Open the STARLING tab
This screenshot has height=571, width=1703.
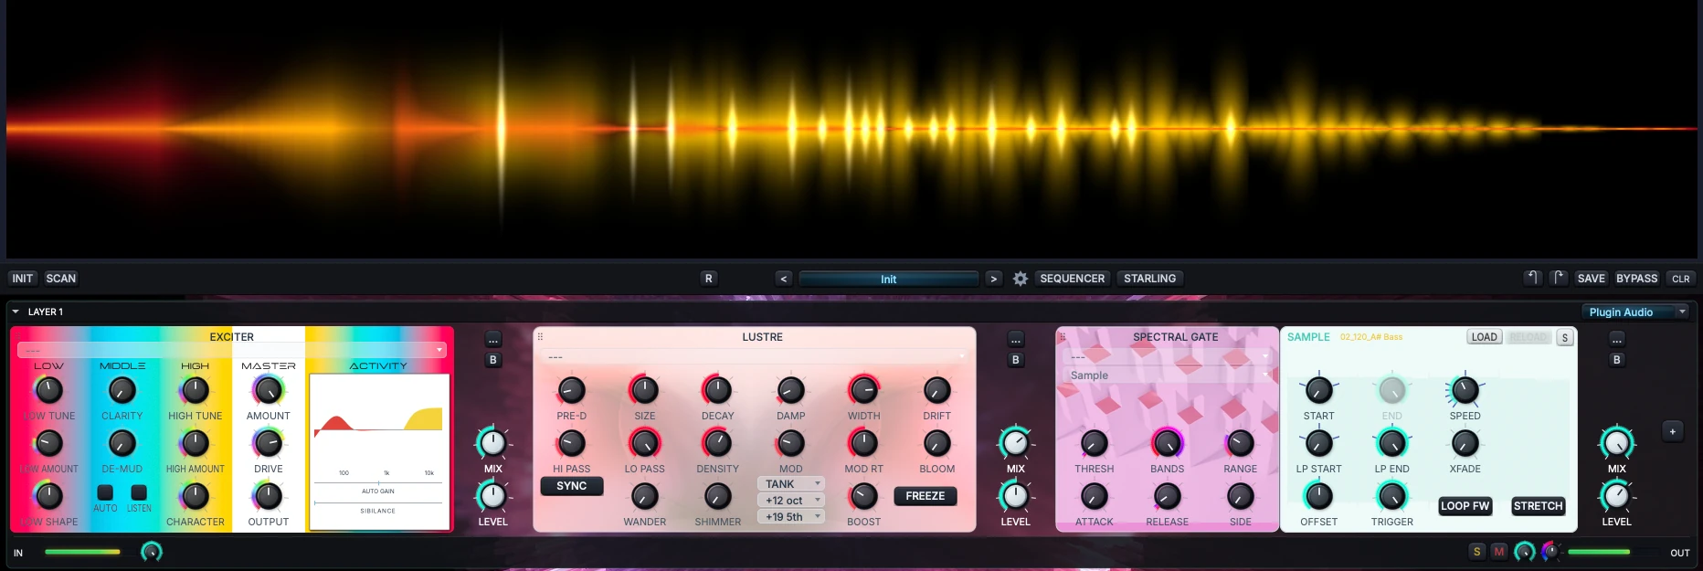tap(1149, 279)
